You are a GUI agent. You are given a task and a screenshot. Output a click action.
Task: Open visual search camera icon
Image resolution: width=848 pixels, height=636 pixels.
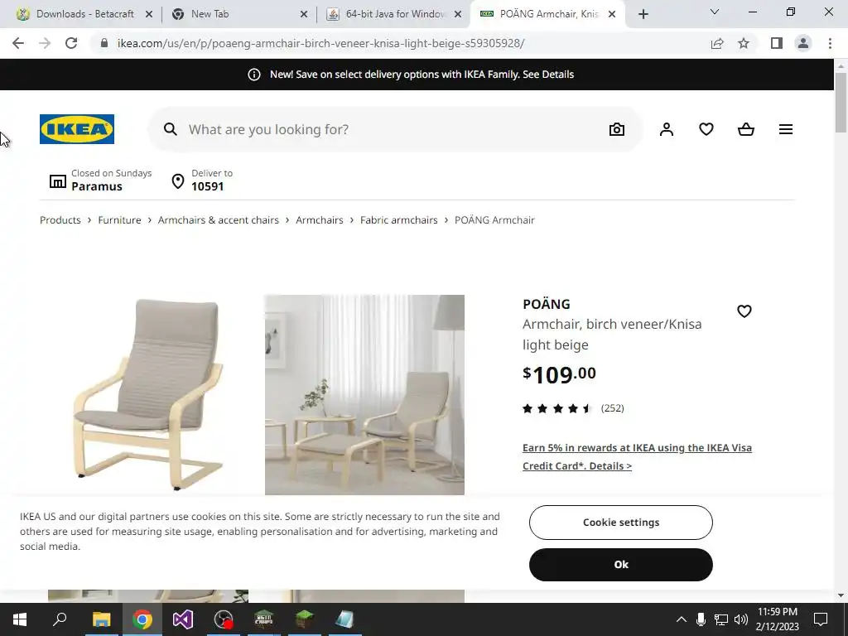(616, 129)
